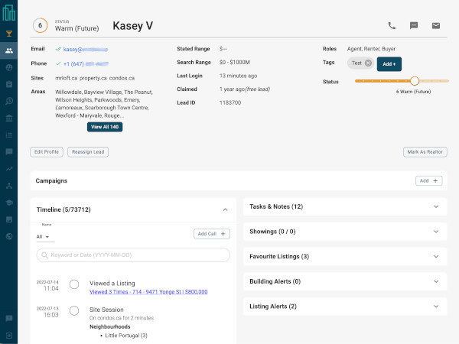
Task: Open the text message chat icon
Action: pyautogui.click(x=414, y=25)
